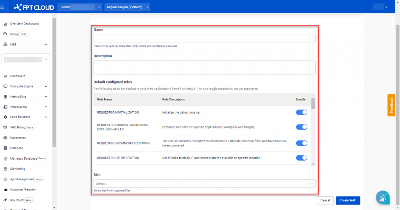Click the Monitoring icon in sidebar
The height and width of the screenshot is (210, 400).
click(5, 169)
